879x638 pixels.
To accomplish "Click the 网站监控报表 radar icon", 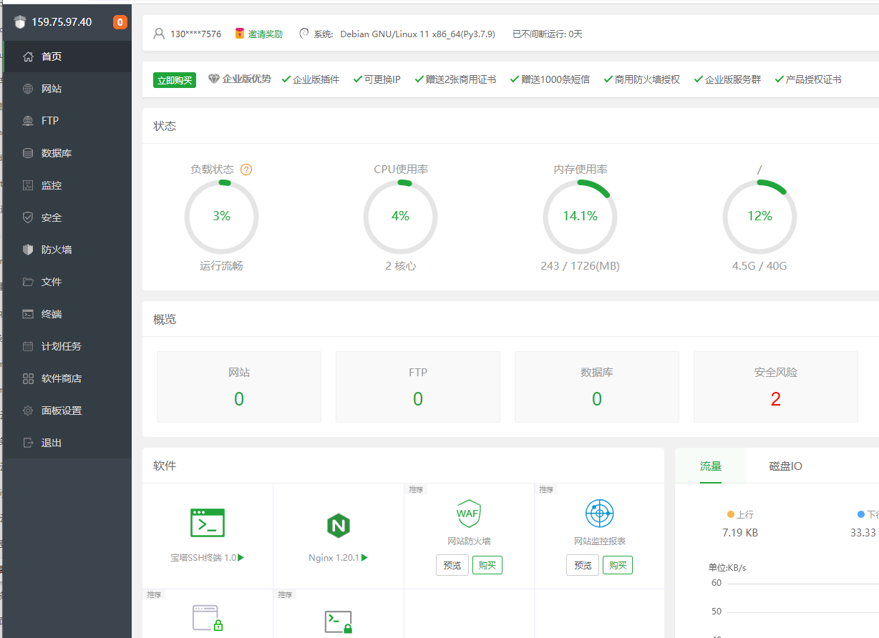I will coord(599,513).
